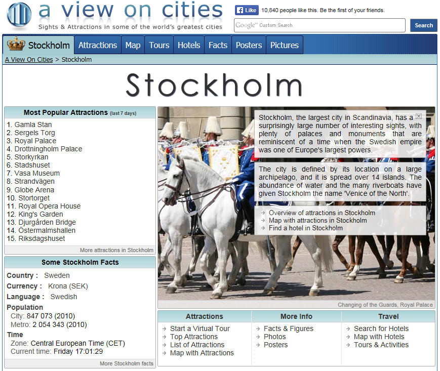Click the Facebook Like button
Viewport: 440px width, 371px height.
click(247, 10)
